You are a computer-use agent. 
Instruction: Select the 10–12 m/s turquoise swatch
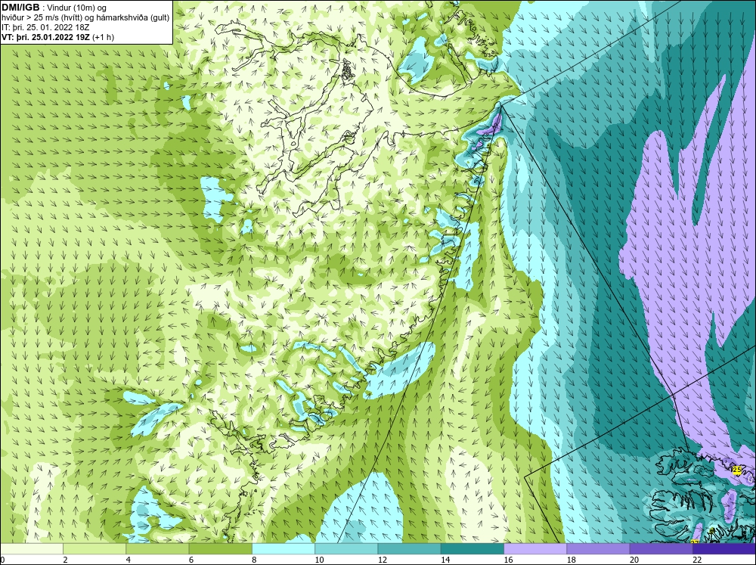coord(346,549)
